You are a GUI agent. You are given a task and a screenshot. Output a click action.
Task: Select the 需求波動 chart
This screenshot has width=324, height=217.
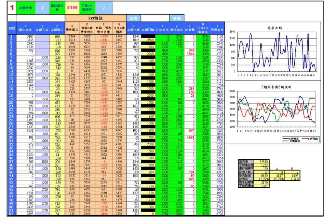pyautogui.click(x=274, y=51)
